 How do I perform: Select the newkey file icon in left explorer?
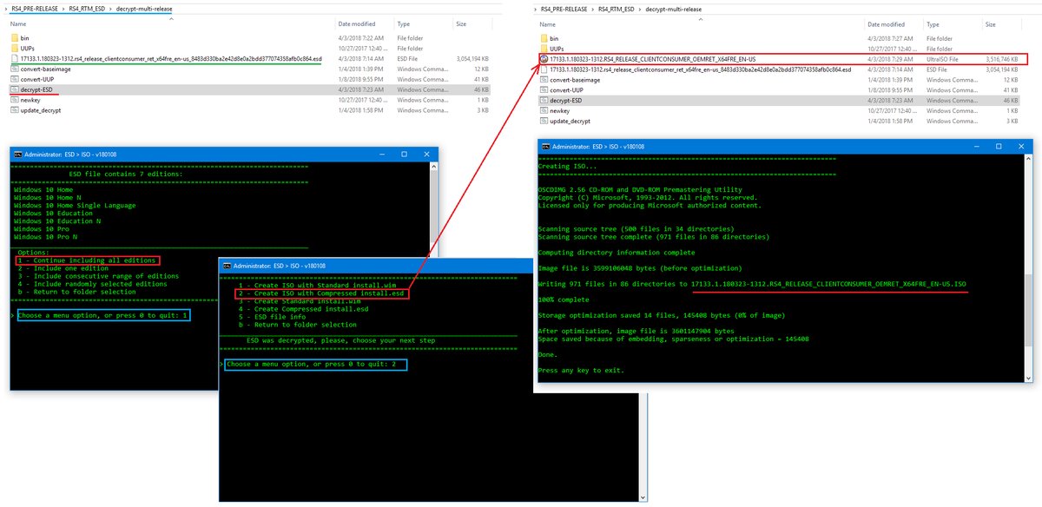coord(15,99)
